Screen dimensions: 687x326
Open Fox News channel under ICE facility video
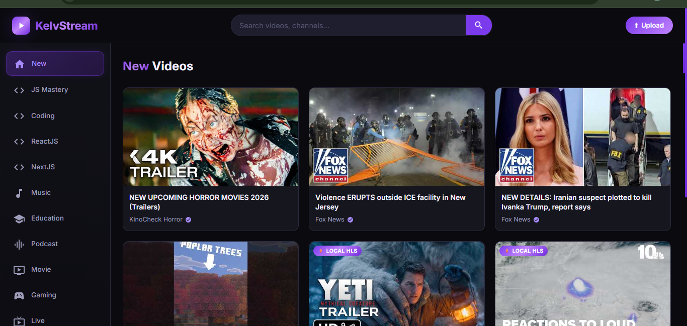330,220
